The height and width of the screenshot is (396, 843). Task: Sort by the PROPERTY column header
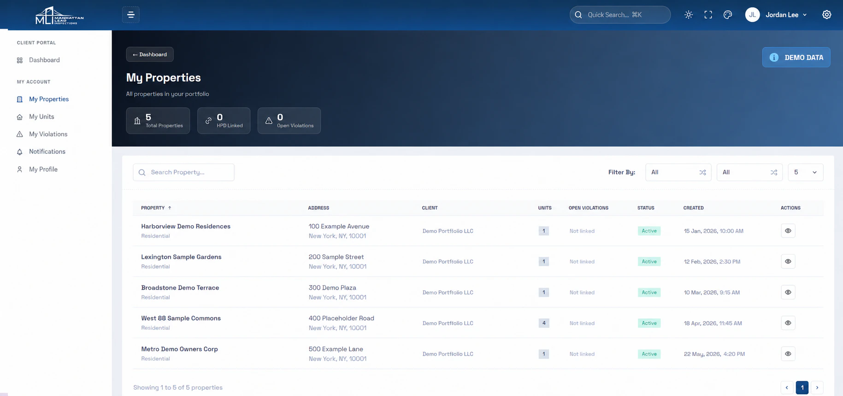click(156, 208)
